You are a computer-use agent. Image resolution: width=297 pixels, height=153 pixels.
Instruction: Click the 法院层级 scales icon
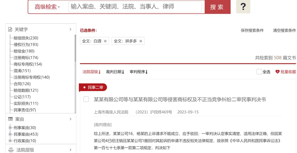11,150
